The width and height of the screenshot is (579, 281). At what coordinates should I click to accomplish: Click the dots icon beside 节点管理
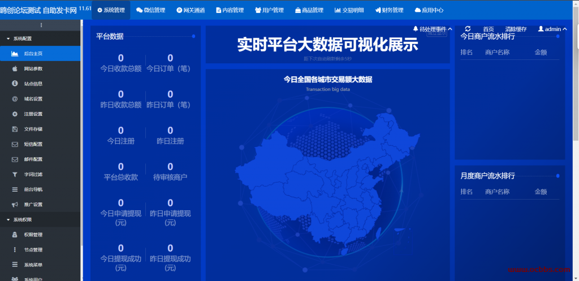[x=15, y=250]
